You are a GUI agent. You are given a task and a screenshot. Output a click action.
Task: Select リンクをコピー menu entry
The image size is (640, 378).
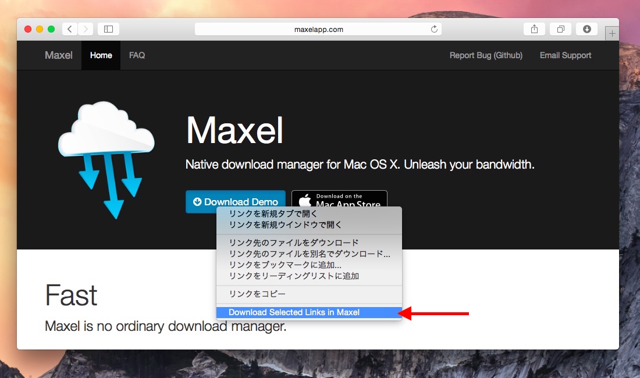click(309, 294)
